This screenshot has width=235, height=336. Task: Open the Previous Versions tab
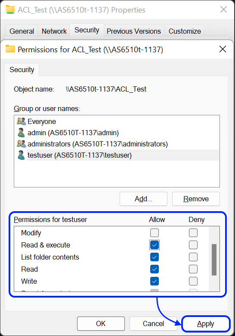coord(134,31)
